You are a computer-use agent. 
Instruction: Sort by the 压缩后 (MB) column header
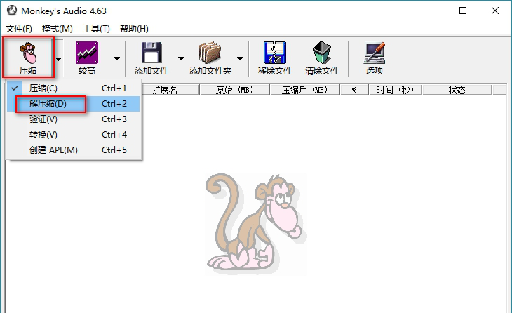[x=304, y=90]
